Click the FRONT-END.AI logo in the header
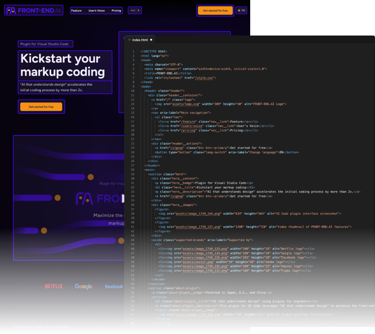The width and height of the screenshot is (375, 334). 34,11
